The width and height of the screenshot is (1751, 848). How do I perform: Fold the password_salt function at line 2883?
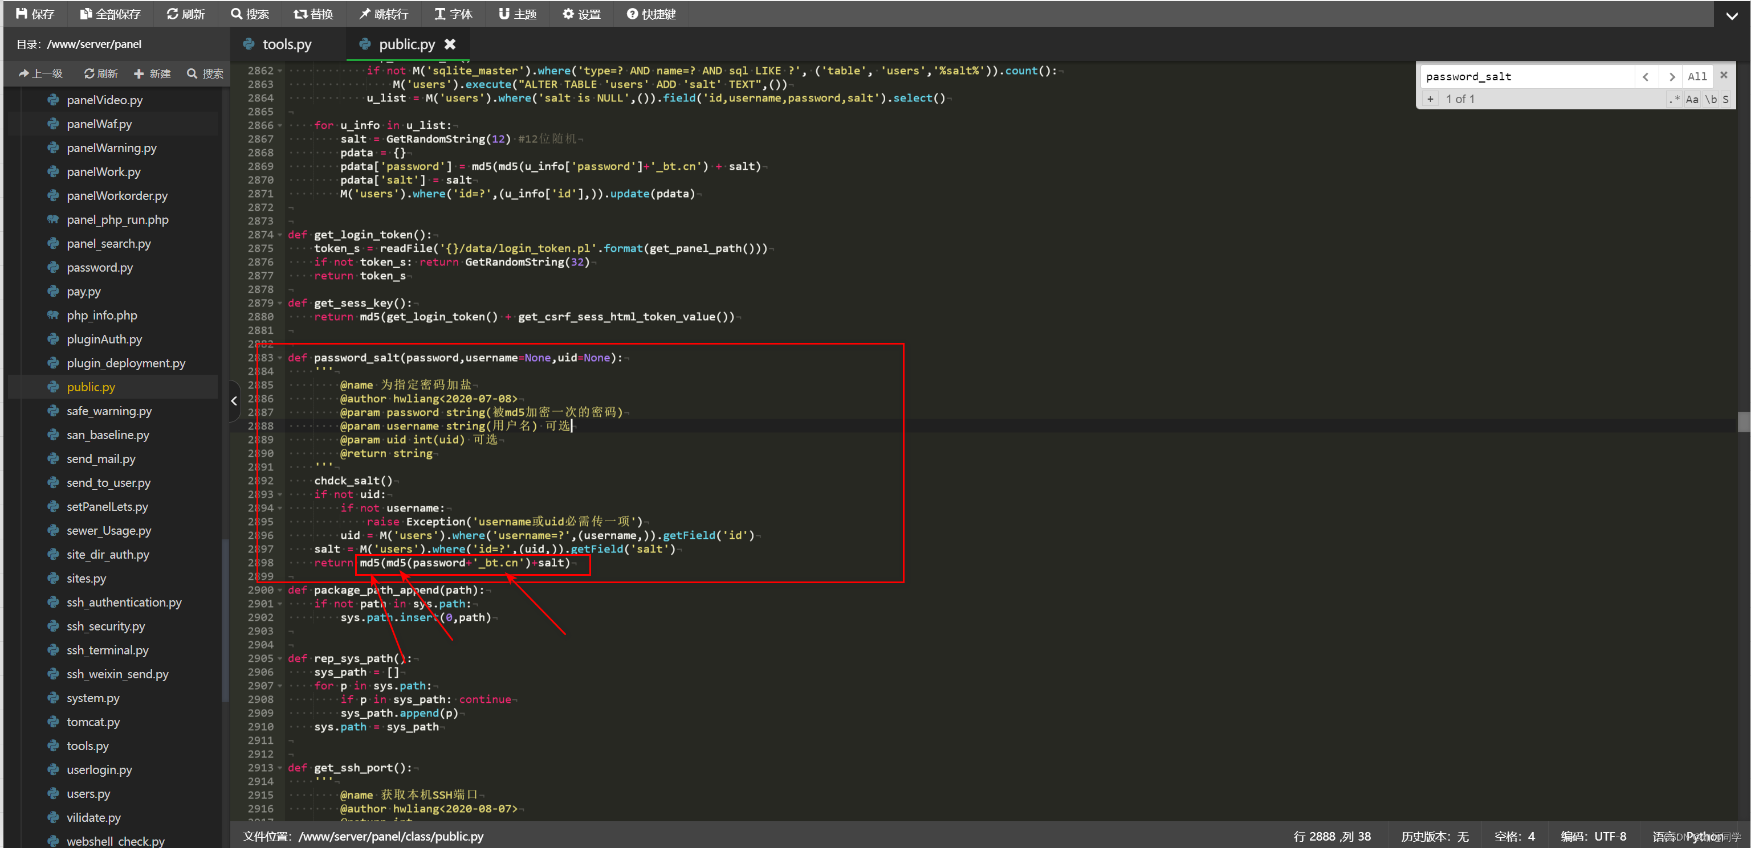pyautogui.click(x=280, y=358)
